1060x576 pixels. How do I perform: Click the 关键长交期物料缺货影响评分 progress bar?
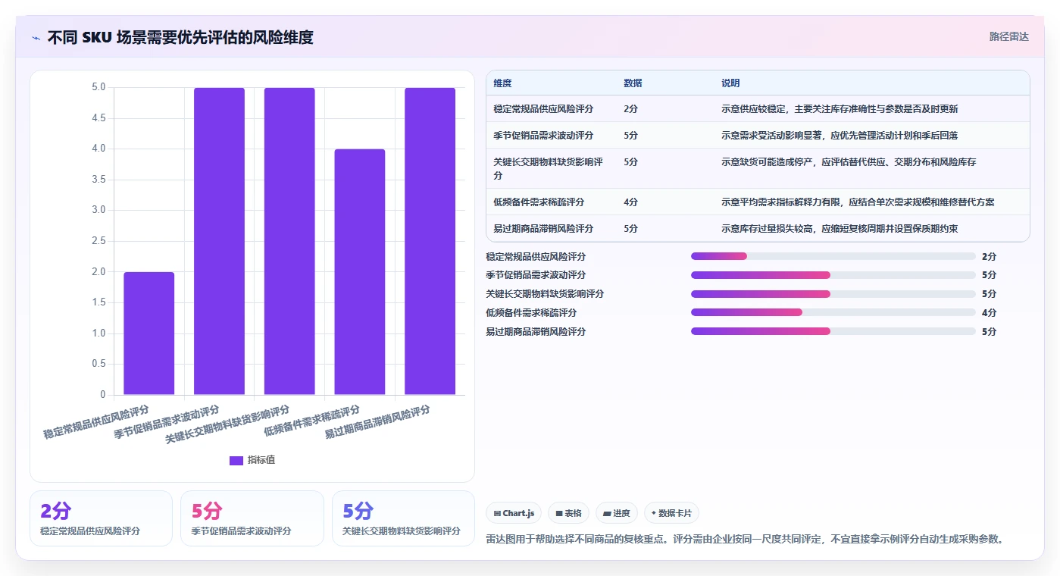[833, 294]
